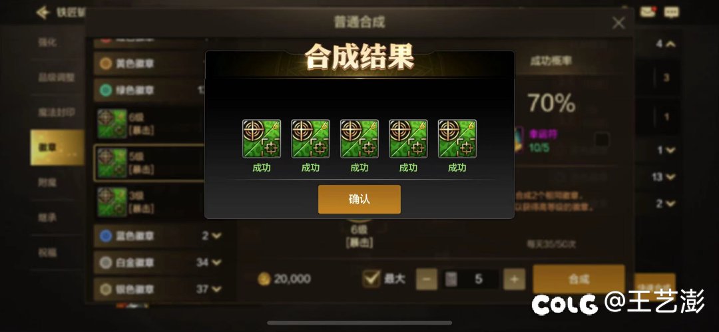Go back using the top-left arrow icon
Screen dimensions: 719x332
(x=43, y=13)
